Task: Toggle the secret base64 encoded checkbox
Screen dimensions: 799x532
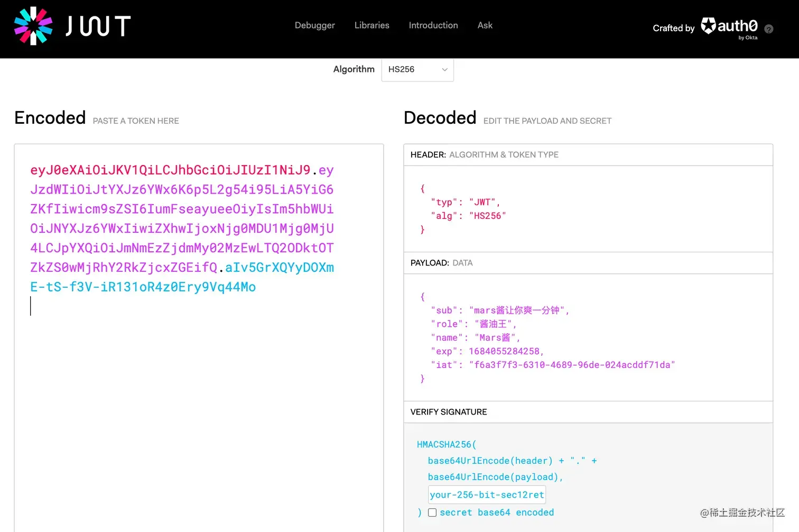Action: [432, 512]
